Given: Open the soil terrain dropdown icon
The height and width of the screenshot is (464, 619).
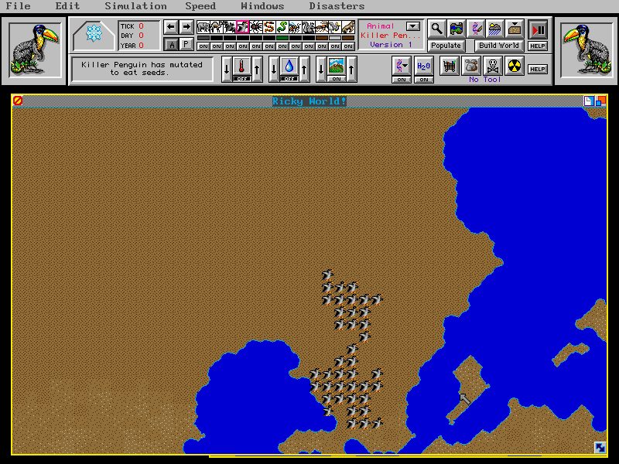Looking at the screenshot, I should tap(515, 29).
